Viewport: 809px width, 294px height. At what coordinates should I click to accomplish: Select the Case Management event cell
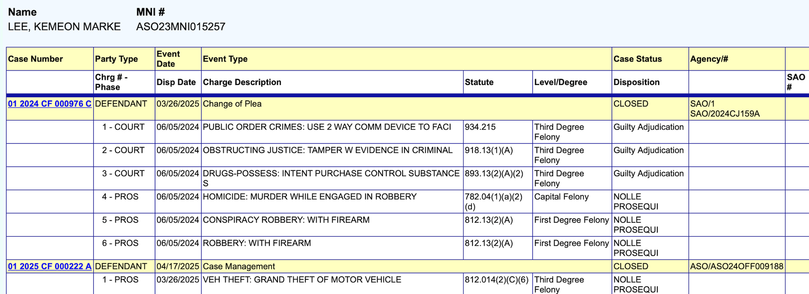pos(239,266)
